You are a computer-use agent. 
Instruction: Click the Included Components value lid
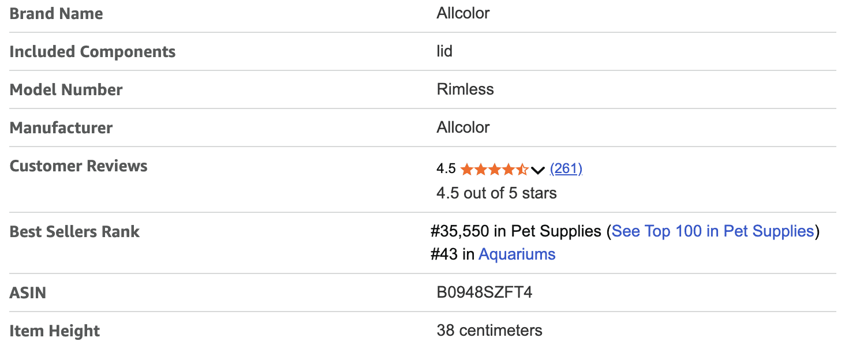coord(444,51)
